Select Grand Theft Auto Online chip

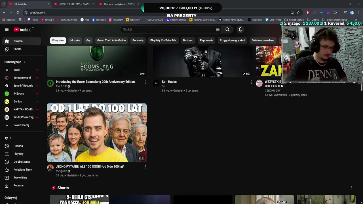111,41
